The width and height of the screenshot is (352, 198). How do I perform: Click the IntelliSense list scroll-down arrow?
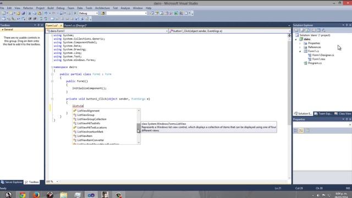pos(139,142)
